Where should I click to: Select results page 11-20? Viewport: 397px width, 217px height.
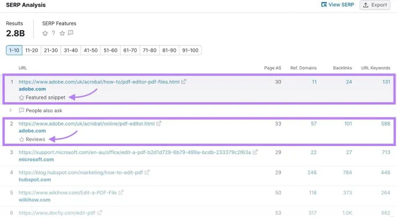pyautogui.click(x=31, y=50)
